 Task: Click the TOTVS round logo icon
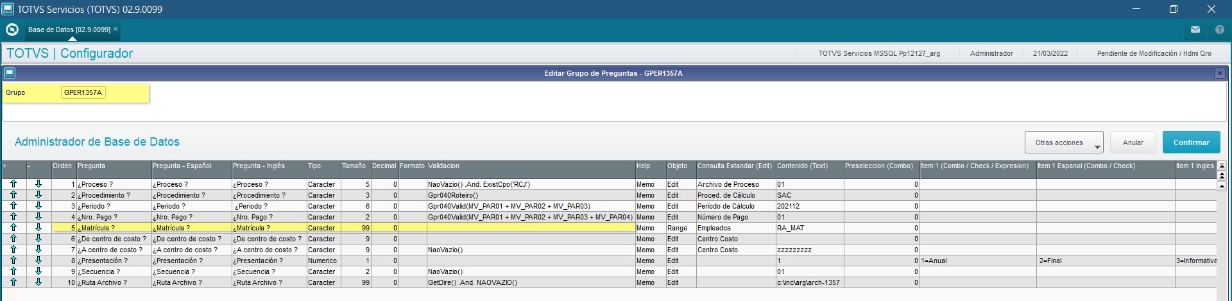click(12, 30)
